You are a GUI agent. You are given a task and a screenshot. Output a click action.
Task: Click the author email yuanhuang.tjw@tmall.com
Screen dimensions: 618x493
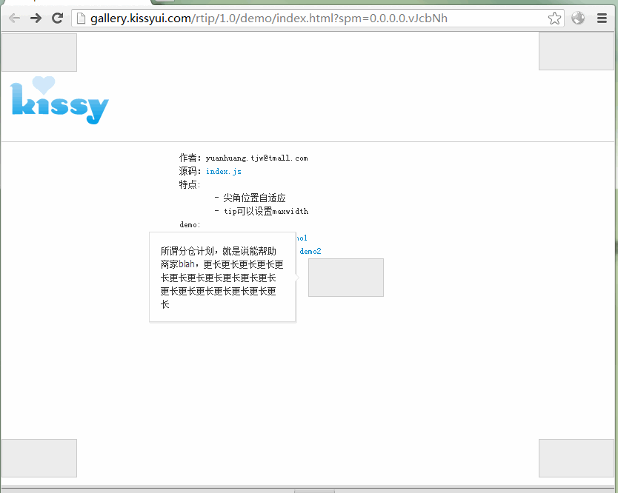256,158
